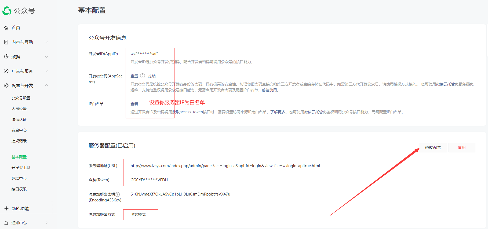
Task: Open 开发者工具 in the sidebar
Action: (21, 168)
